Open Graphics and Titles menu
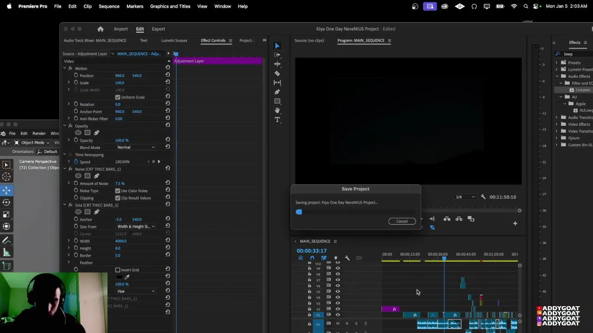The width and height of the screenshot is (593, 333). coord(170,6)
